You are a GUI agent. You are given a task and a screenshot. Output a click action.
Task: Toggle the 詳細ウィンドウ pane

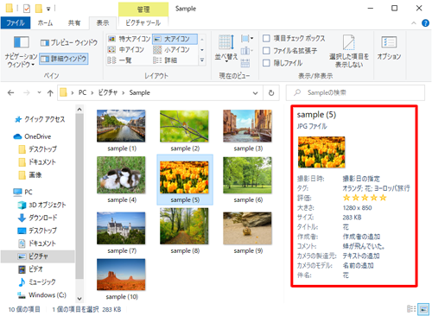[64, 59]
